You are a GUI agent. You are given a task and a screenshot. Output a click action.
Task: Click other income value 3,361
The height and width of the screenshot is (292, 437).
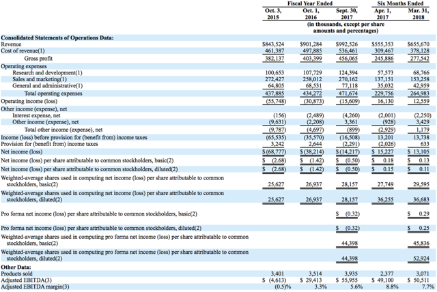(x=351, y=122)
